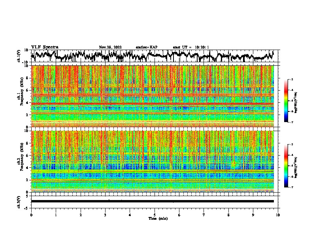Click inside the ch.1 spectrogram panel

tap(153, 96)
